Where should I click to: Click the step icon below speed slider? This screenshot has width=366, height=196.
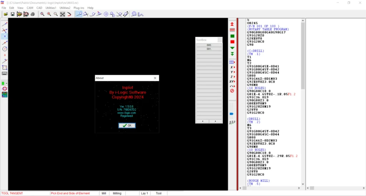tap(232, 122)
